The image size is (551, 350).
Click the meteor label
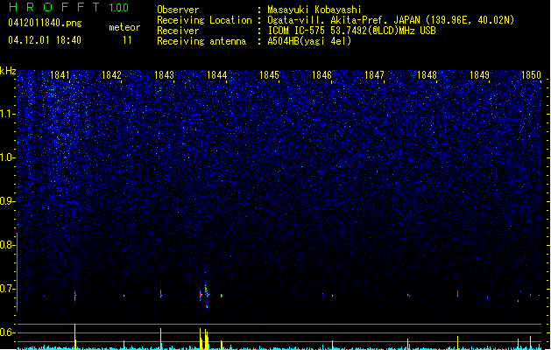(124, 27)
